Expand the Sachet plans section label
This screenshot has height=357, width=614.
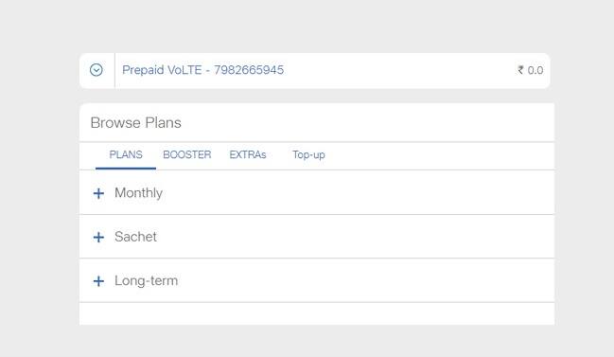point(135,237)
